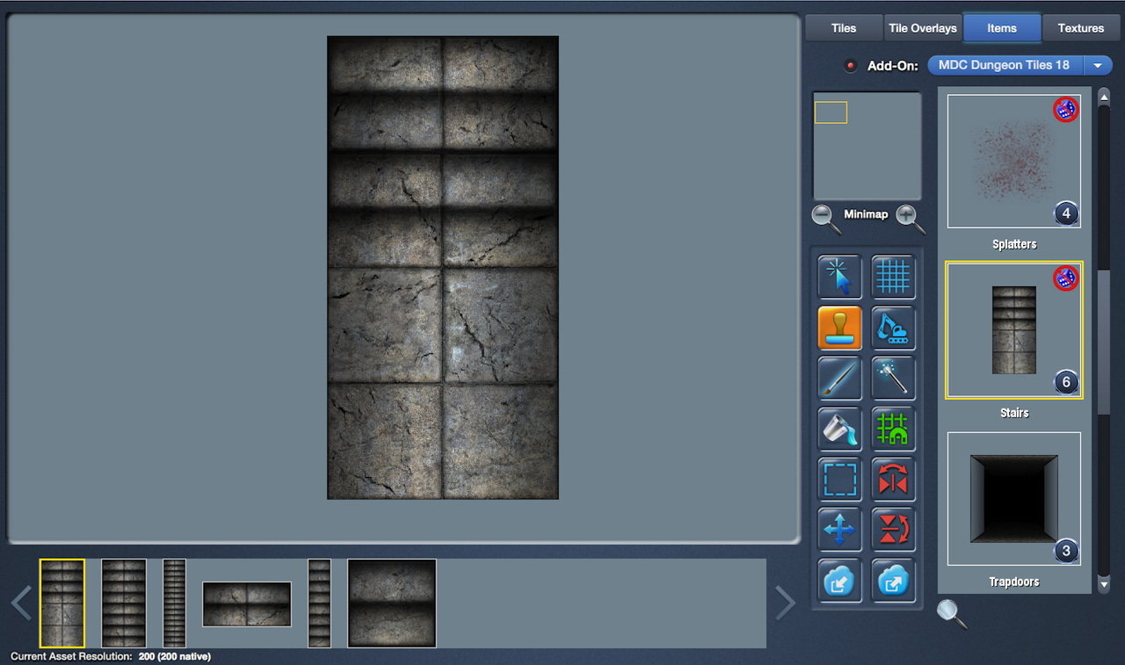Select the third narrow stairs variant
This screenshot has width=1125, height=665.
coord(175,604)
